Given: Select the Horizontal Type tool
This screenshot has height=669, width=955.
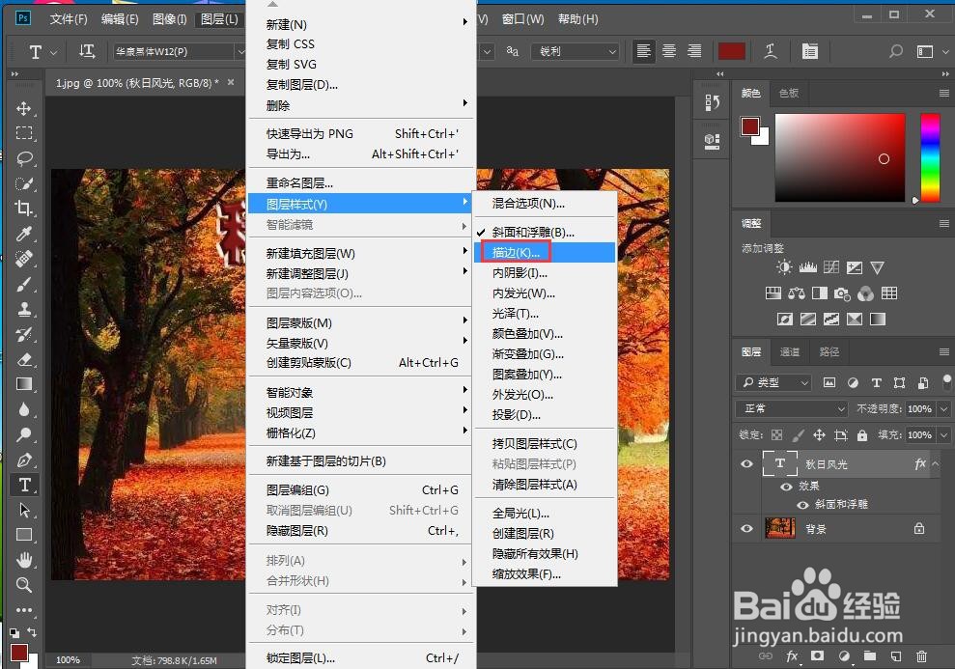Looking at the screenshot, I should pyautogui.click(x=24, y=485).
